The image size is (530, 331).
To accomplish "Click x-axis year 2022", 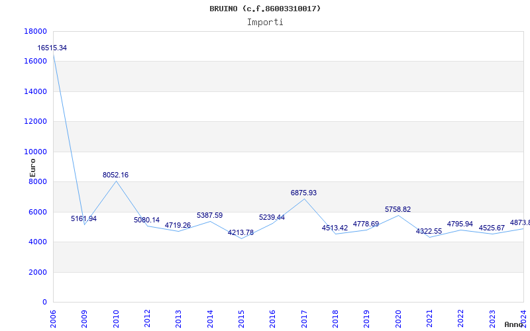I will pos(460,319).
